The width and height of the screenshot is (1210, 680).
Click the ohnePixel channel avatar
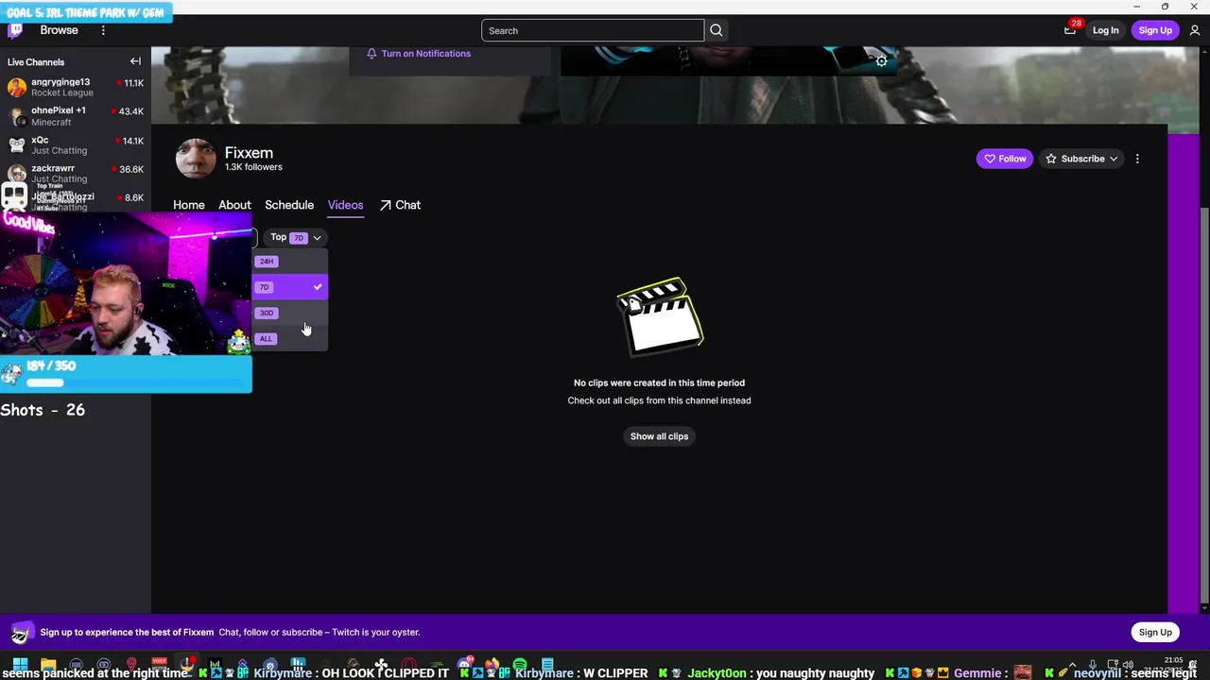(16, 116)
